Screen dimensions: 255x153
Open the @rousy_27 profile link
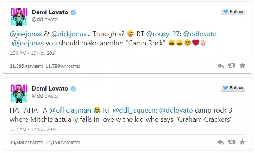point(163,34)
